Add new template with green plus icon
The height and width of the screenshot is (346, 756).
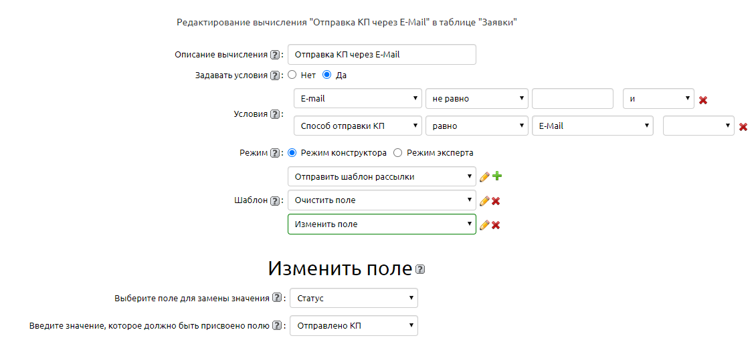[x=497, y=177]
